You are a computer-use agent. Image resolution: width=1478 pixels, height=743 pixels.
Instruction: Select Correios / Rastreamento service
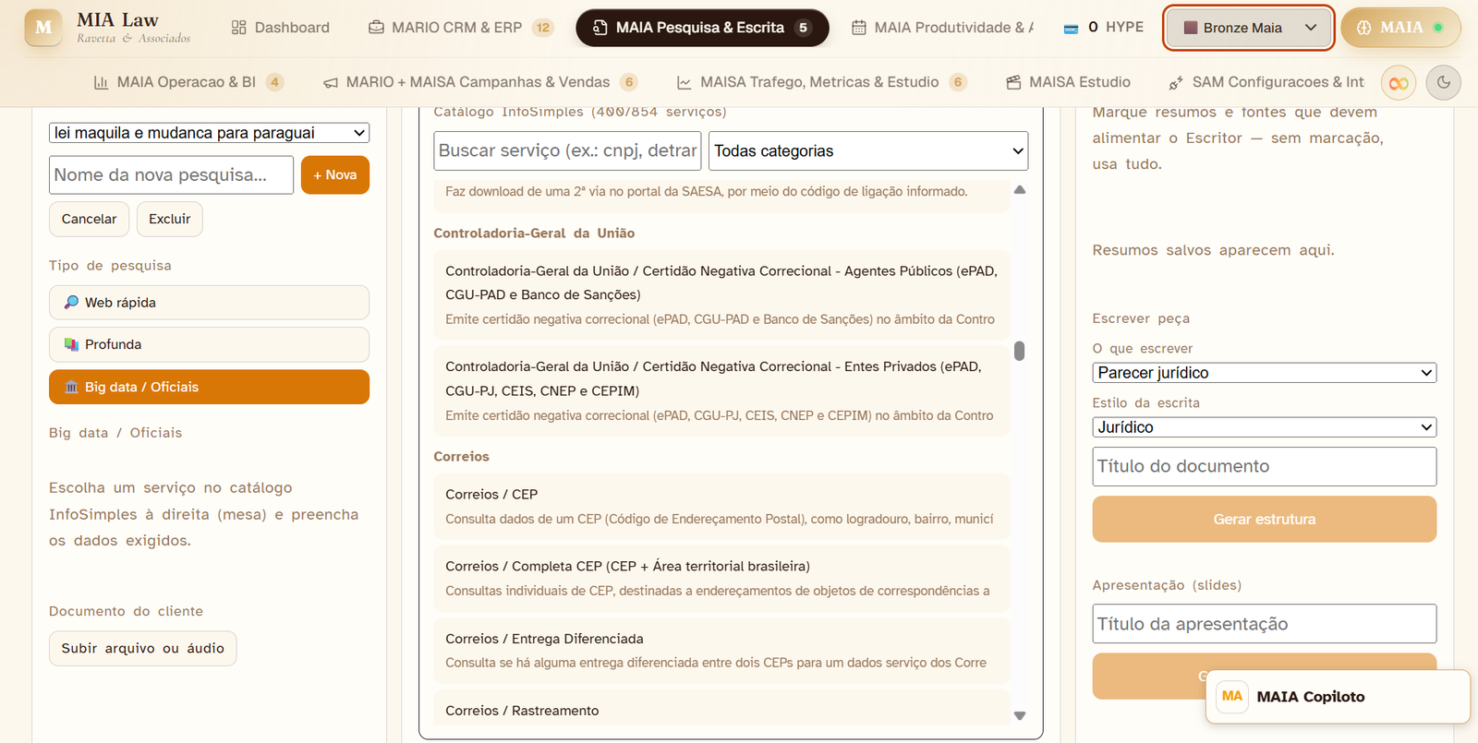(721, 709)
